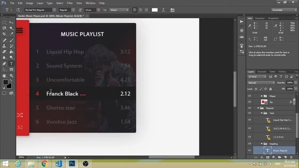Toggle text orientation in options bar
Screen dimensions: 299x168
coord(18,10)
